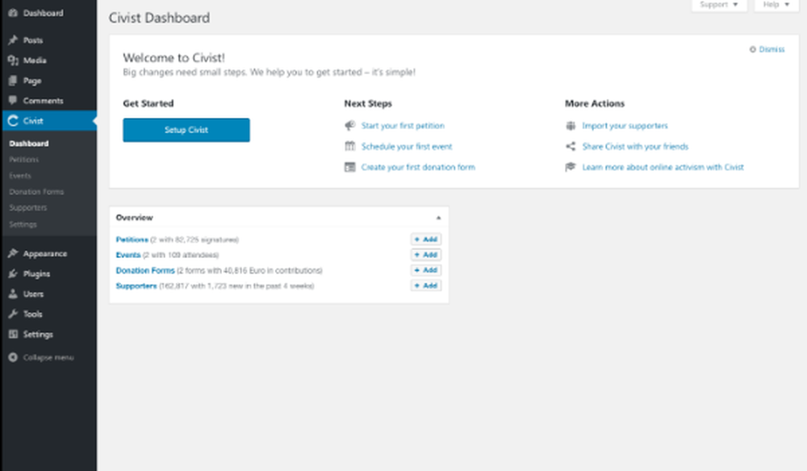Click graduation cap icon beside Learn more
807x471 pixels.
(571, 167)
